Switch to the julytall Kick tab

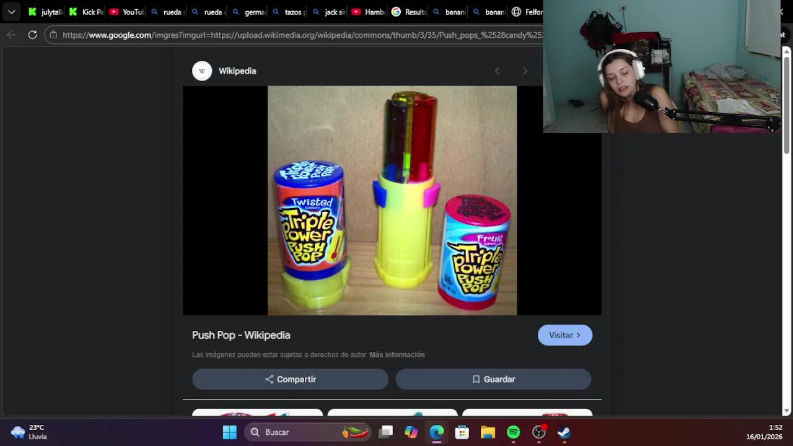click(46, 12)
